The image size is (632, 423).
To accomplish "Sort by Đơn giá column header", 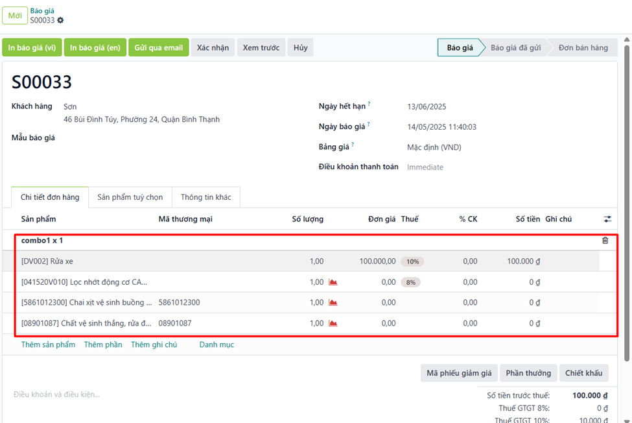I will coord(382,219).
